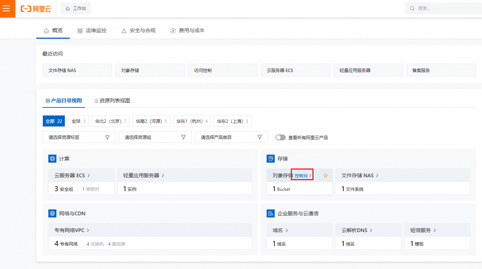Focus the 搜索 search field
The height and width of the screenshot is (269, 482).
coord(444,8)
